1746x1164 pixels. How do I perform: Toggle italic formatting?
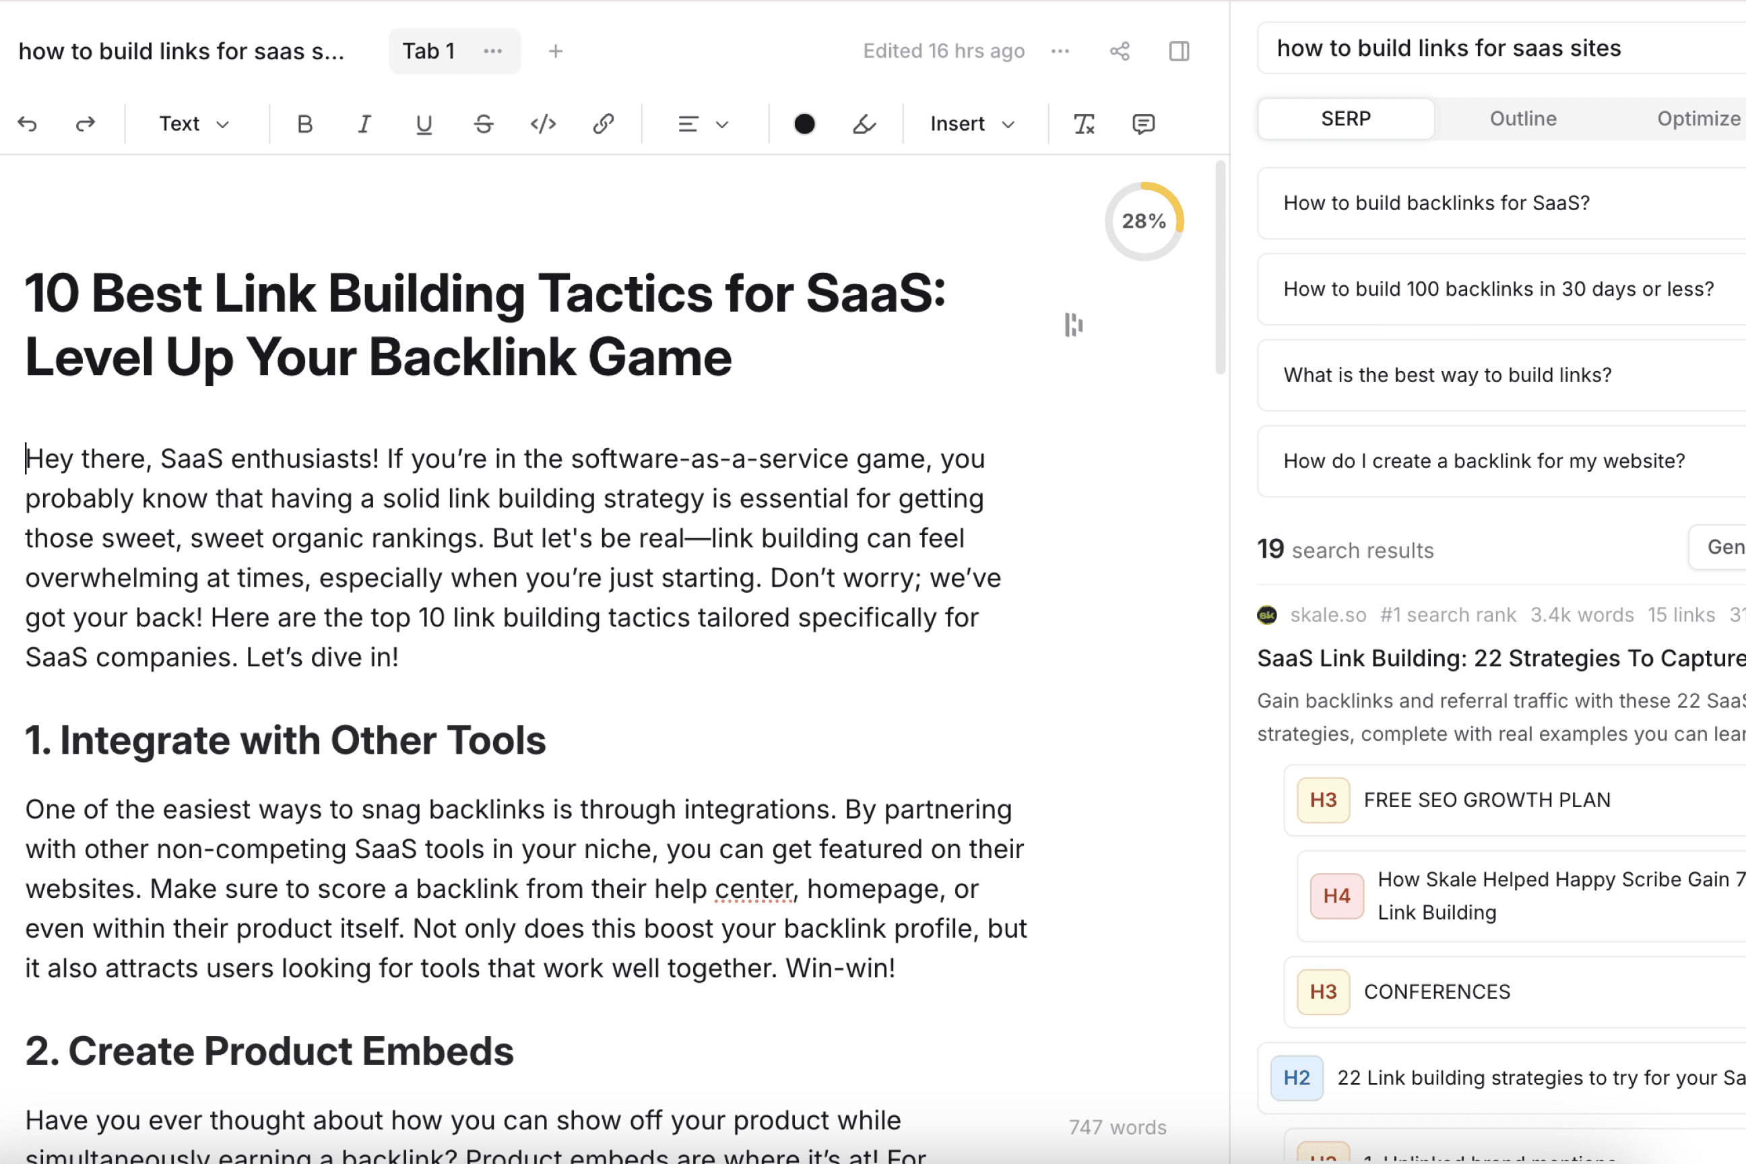point(364,124)
